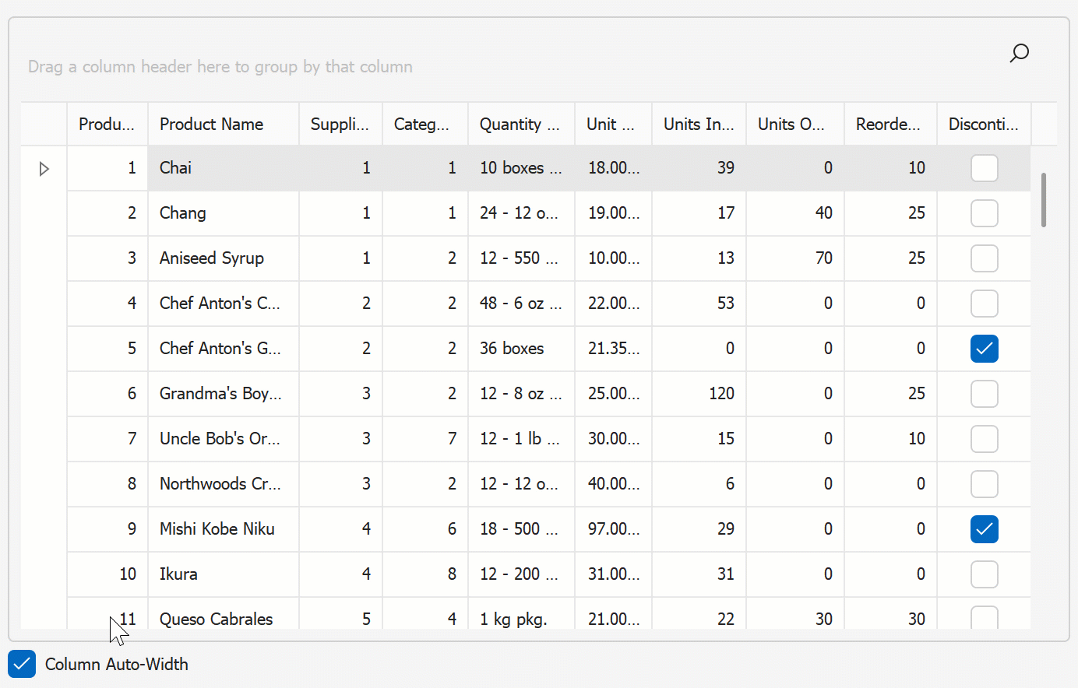This screenshot has width=1078, height=688.
Task: Click the group-by panel drop area text
Action: (x=220, y=67)
